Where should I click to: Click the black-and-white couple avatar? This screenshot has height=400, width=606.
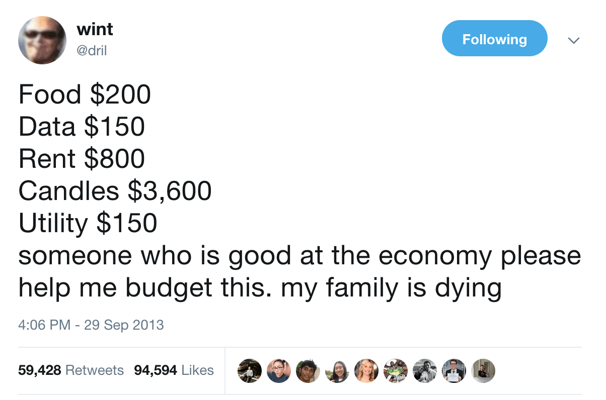[425, 371]
